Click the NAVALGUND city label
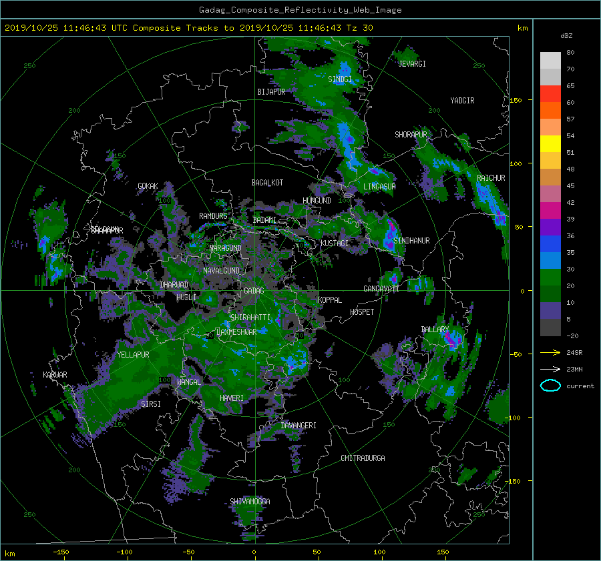Viewport: 601px width, 561px height. pos(221,271)
